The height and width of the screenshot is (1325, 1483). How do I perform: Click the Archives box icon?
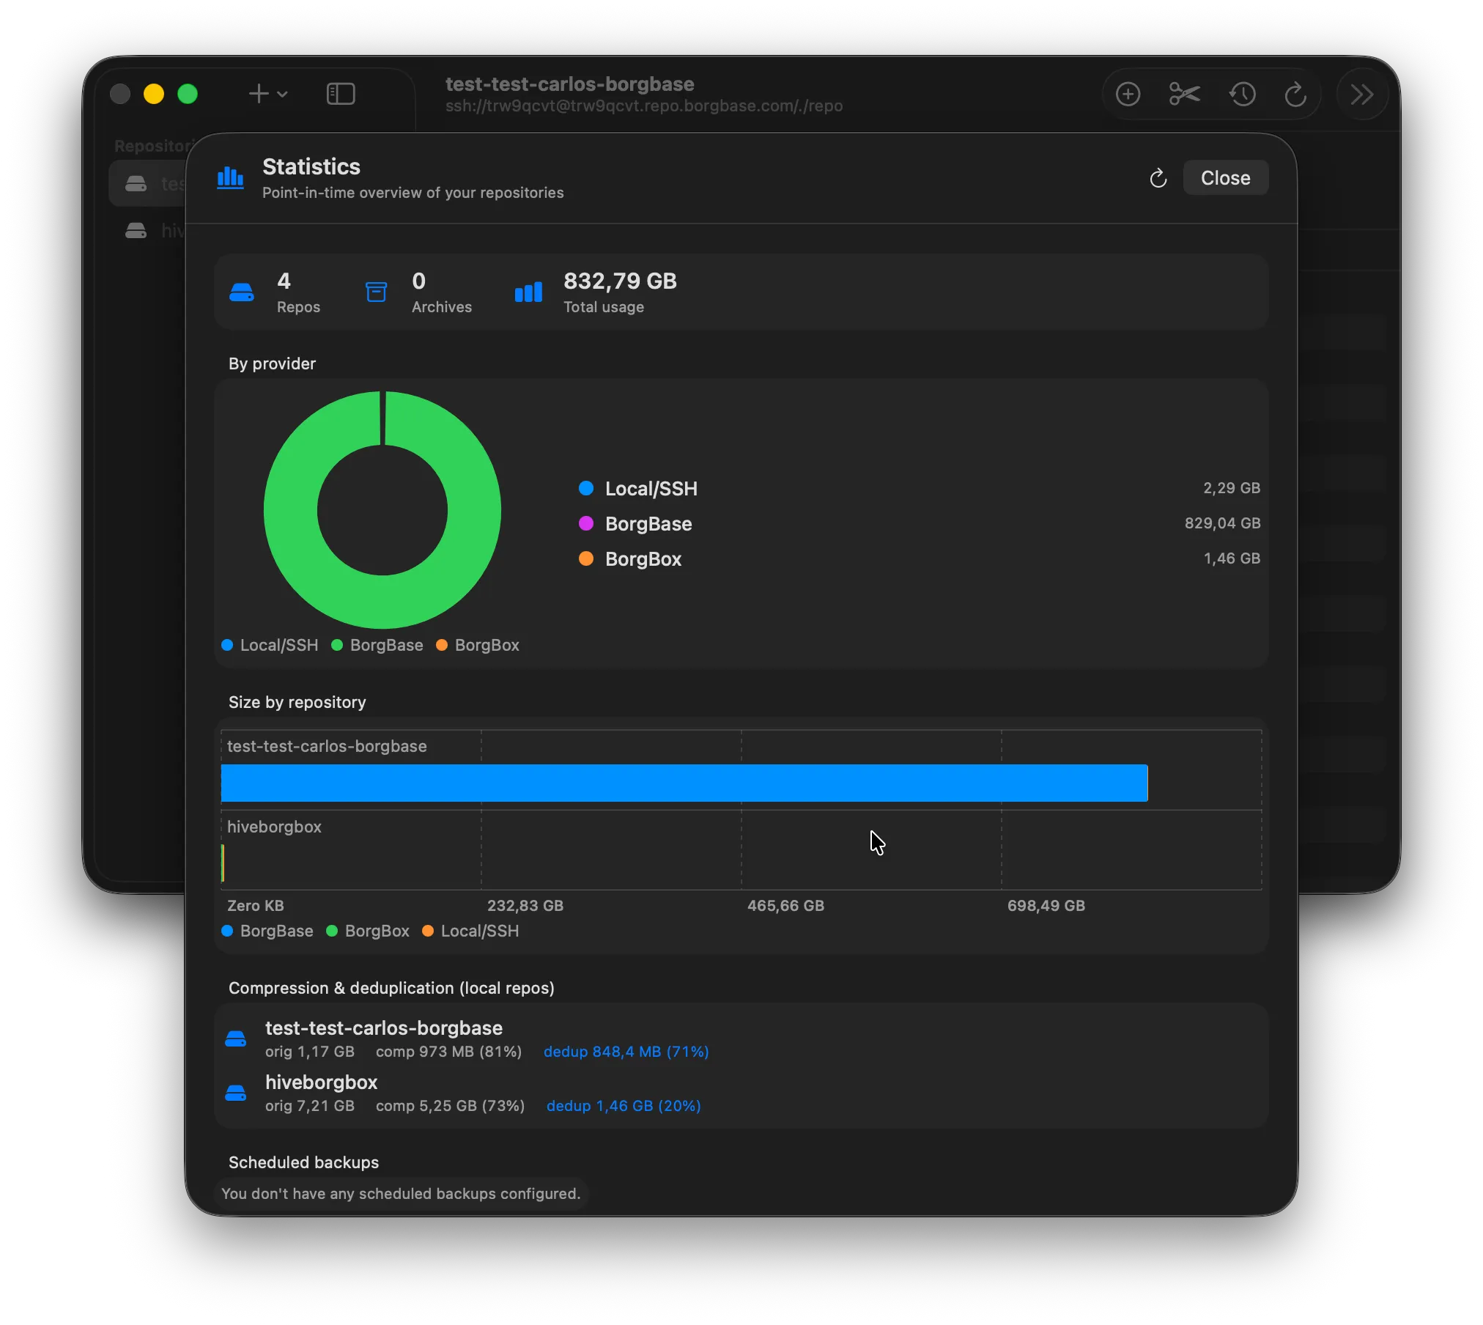(x=376, y=292)
